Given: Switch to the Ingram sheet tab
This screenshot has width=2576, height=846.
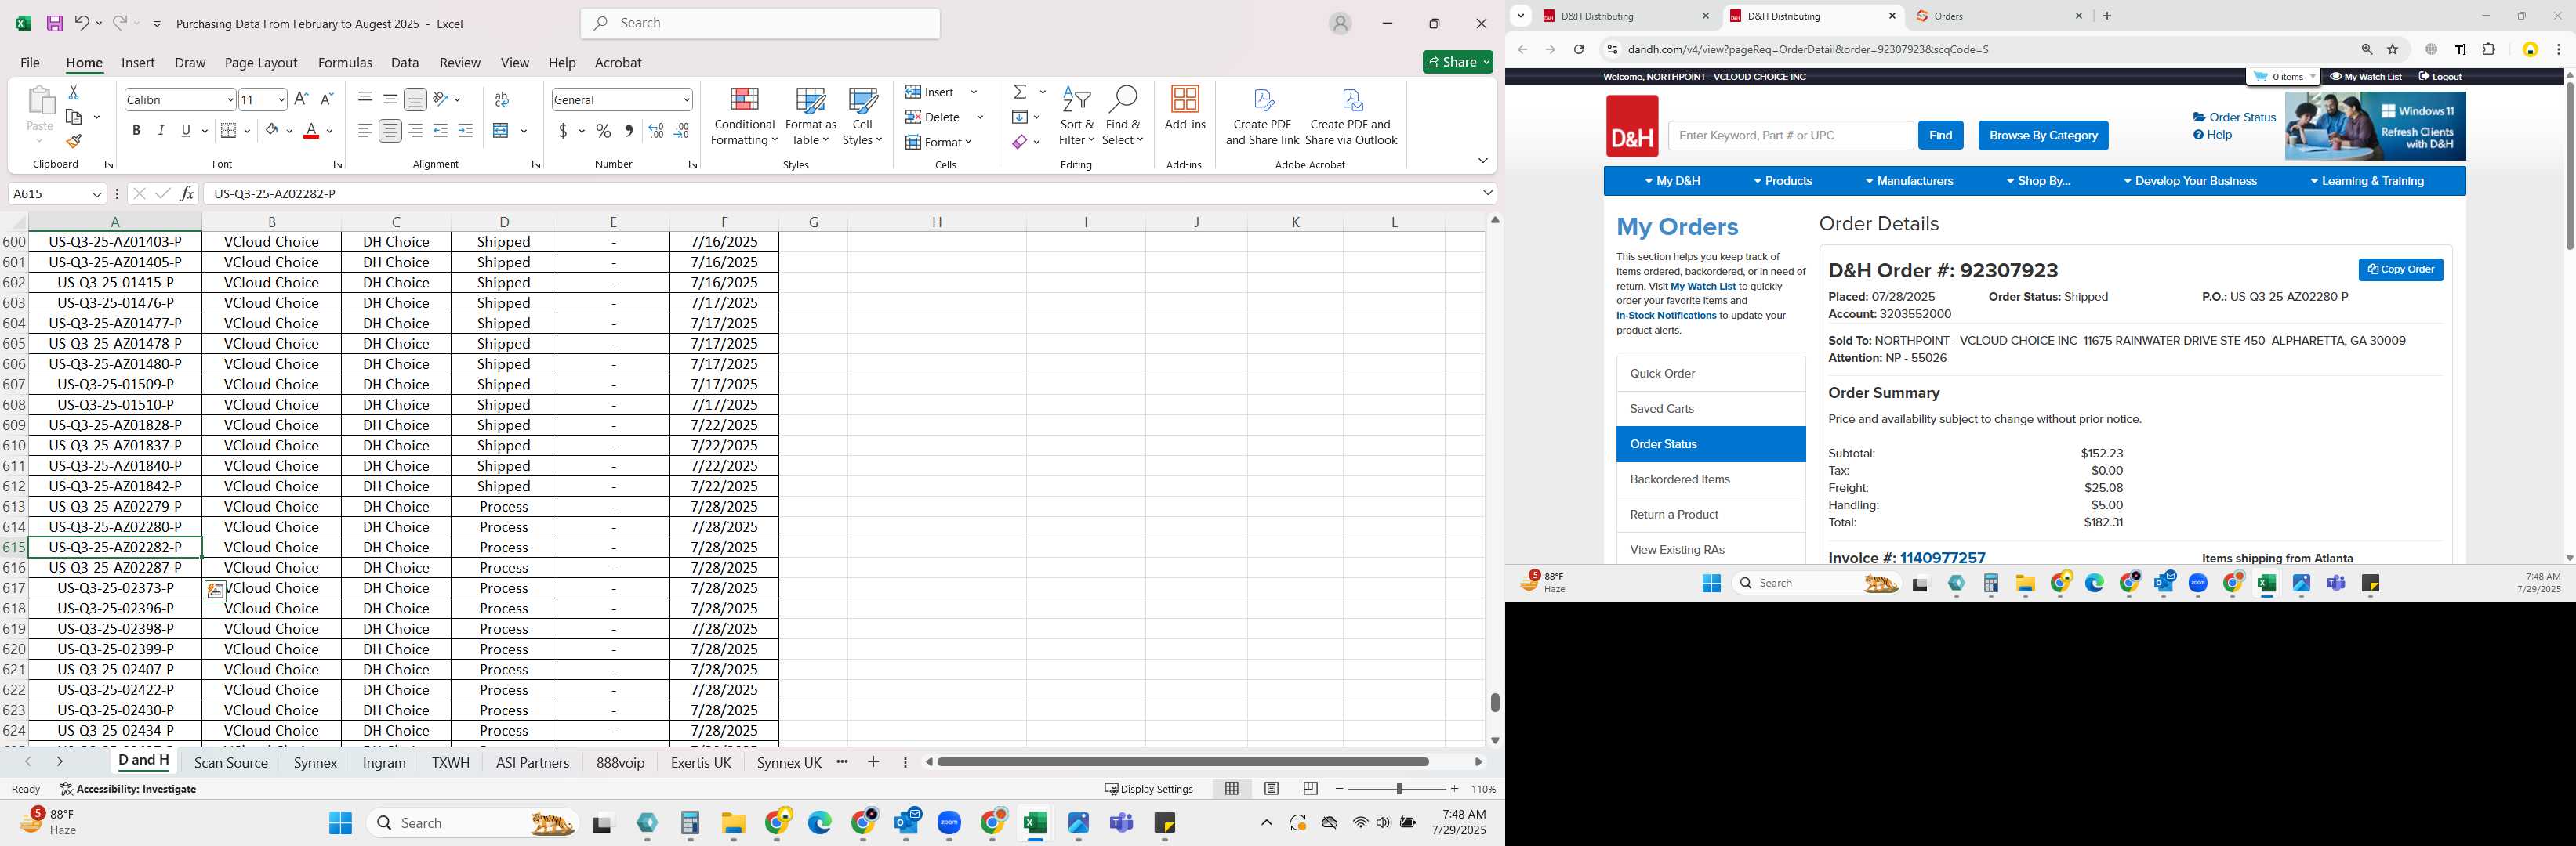Looking at the screenshot, I should pyautogui.click(x=384, y=763).
